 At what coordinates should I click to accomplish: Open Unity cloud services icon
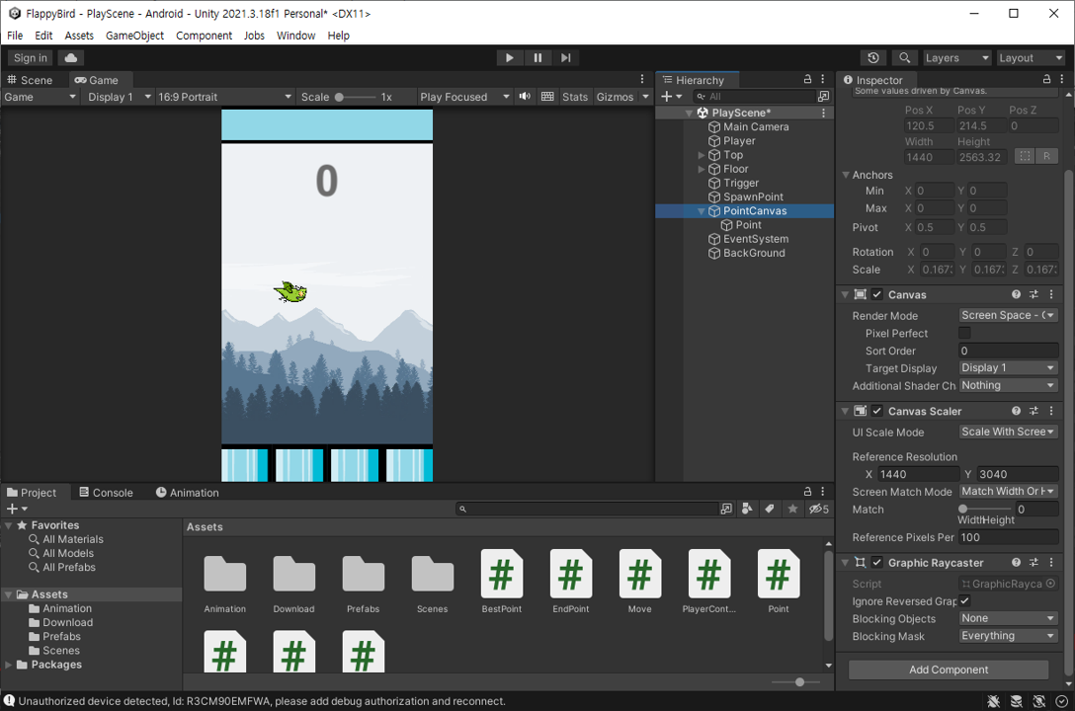point(70,57)
